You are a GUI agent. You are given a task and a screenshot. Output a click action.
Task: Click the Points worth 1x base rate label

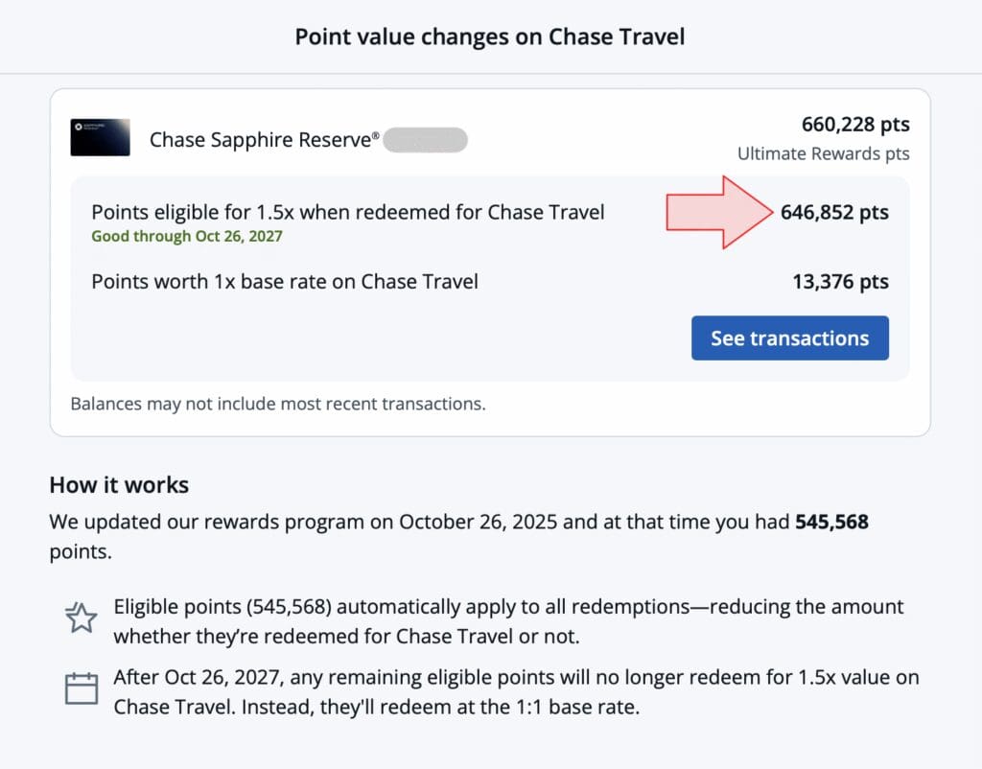[x=285, y=282]
